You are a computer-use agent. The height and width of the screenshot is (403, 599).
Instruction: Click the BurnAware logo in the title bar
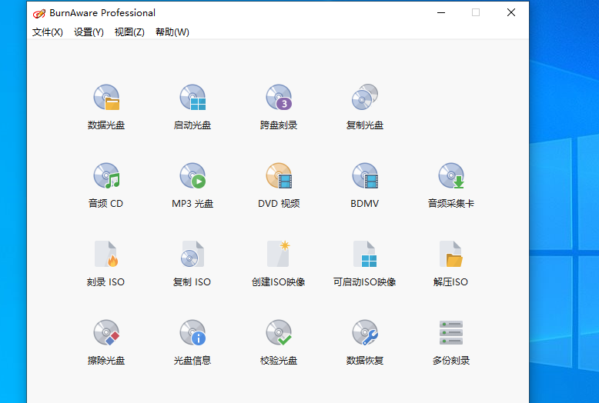tap(39, 14)
